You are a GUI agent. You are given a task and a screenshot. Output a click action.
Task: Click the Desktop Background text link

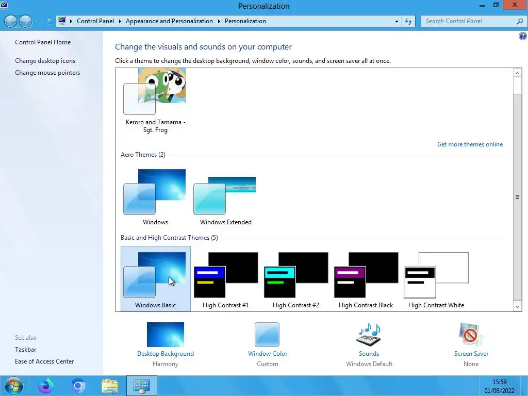click(166, 354)
